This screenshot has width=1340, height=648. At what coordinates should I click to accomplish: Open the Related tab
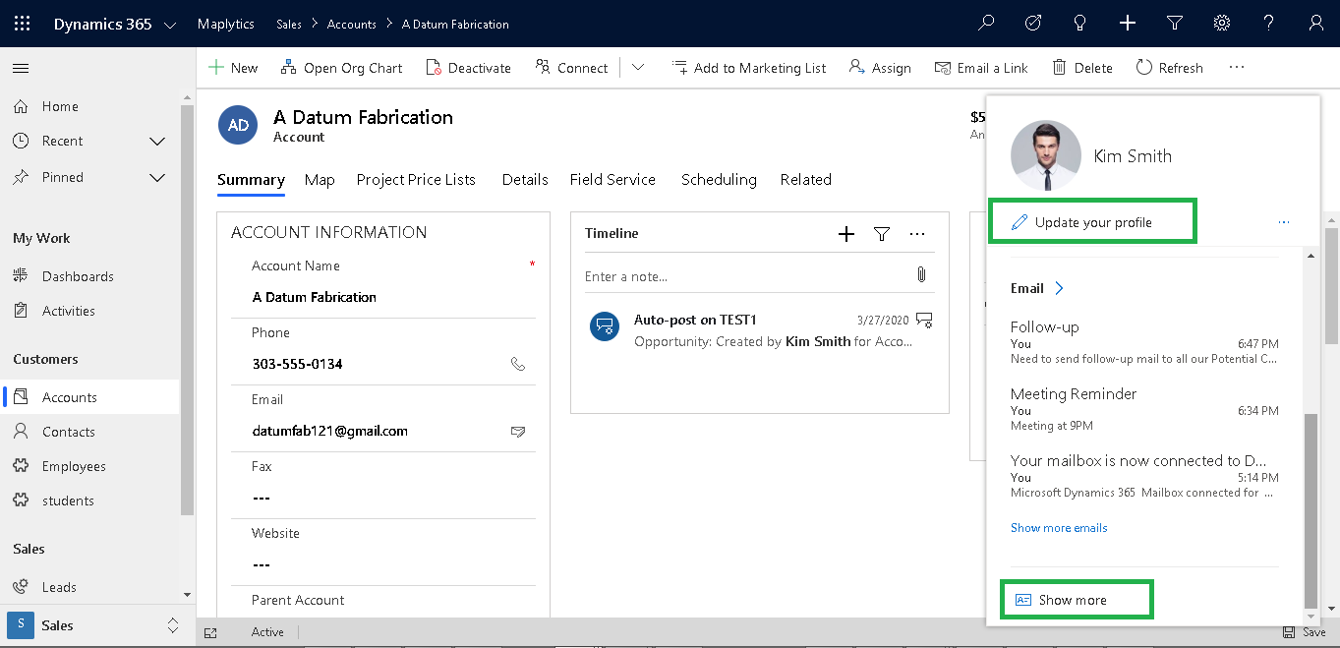pos(806,179)
